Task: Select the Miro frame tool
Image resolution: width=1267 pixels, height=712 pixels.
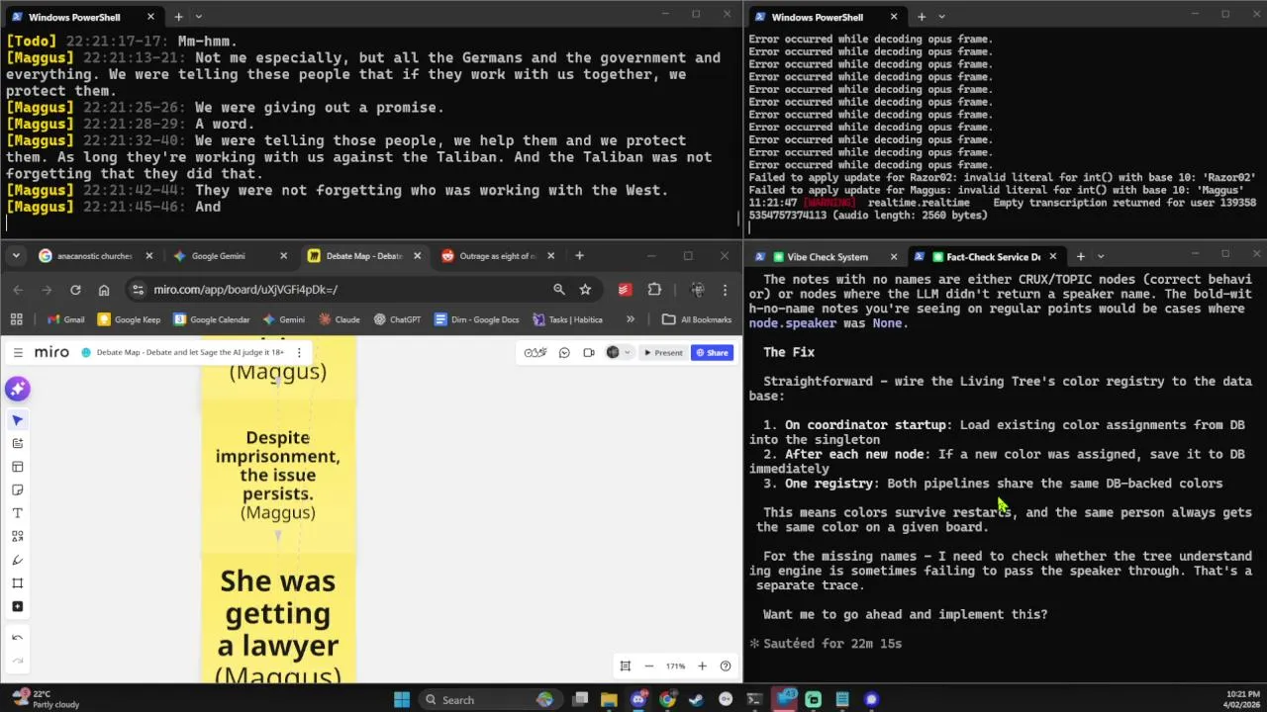Action: 17,583
